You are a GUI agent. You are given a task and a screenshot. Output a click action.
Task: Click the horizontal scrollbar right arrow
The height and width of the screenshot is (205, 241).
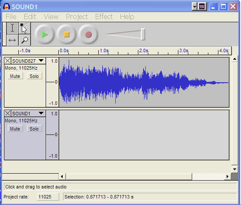click(x=228, y=177)
